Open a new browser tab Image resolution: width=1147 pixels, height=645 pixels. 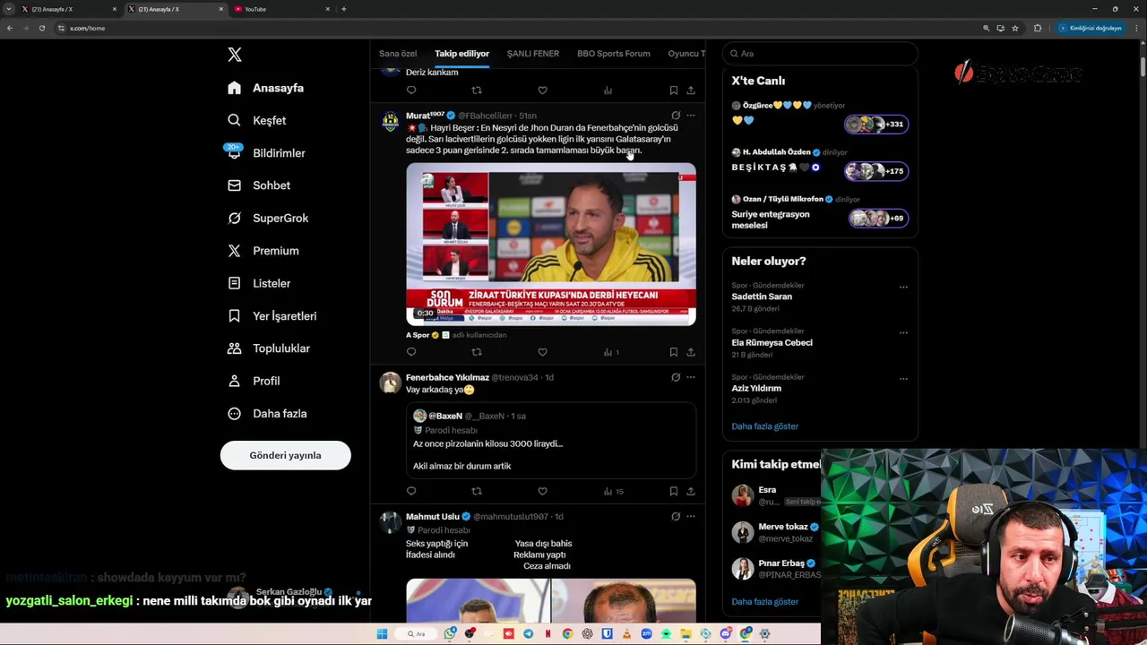click(344, 9)
